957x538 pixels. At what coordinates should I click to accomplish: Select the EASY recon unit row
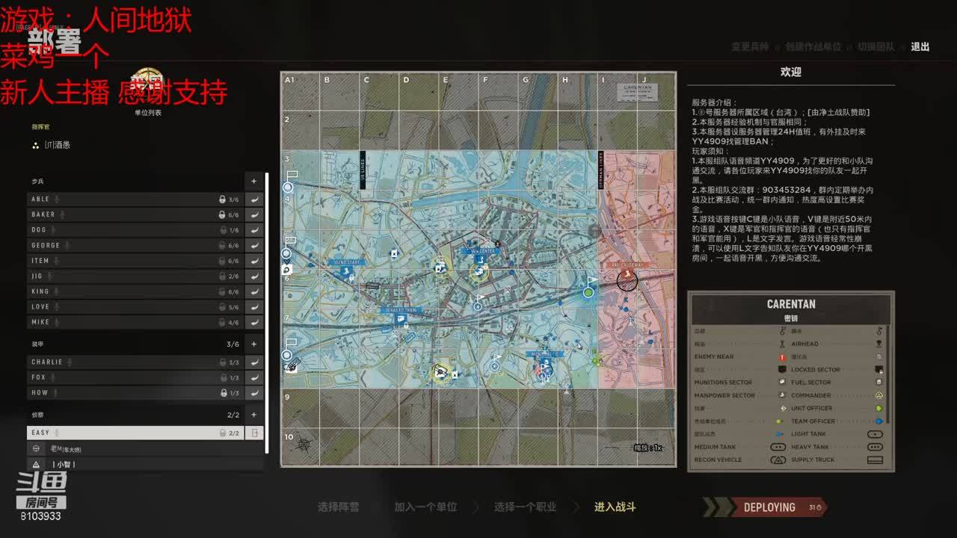(x=136, y=433)
